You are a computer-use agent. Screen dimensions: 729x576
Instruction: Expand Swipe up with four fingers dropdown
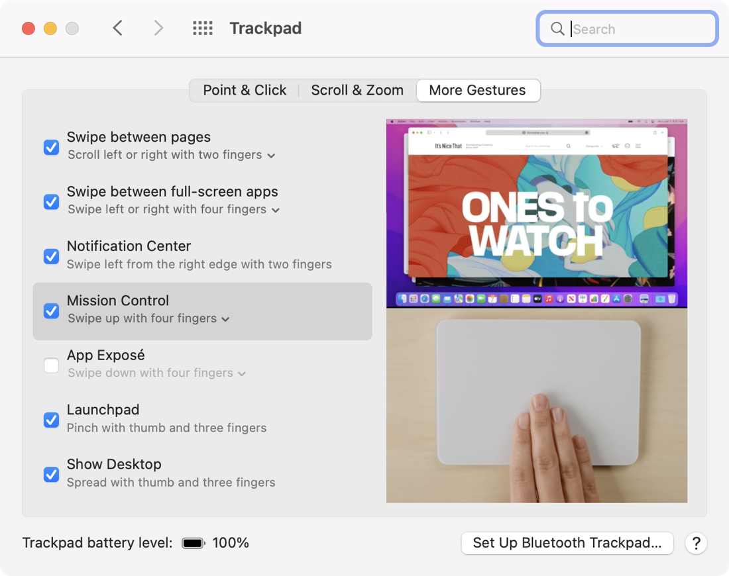point(148,319)
